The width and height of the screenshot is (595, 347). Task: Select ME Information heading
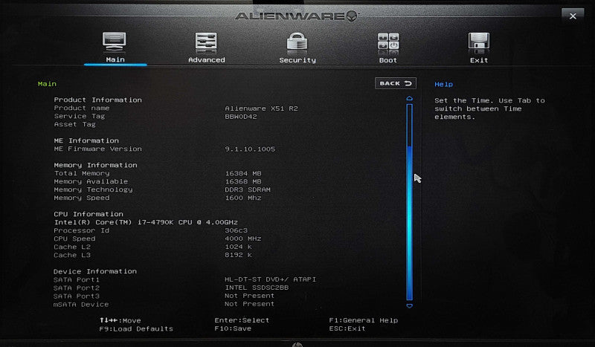86,140
